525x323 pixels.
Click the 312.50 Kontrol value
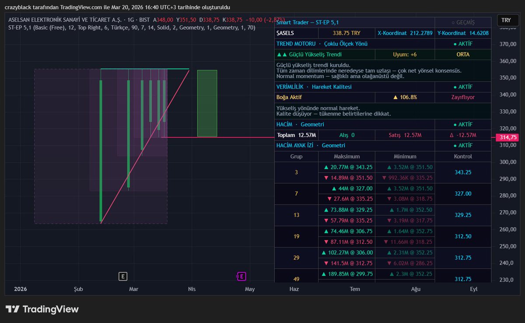pyautogui.click(x=463, y=236)
